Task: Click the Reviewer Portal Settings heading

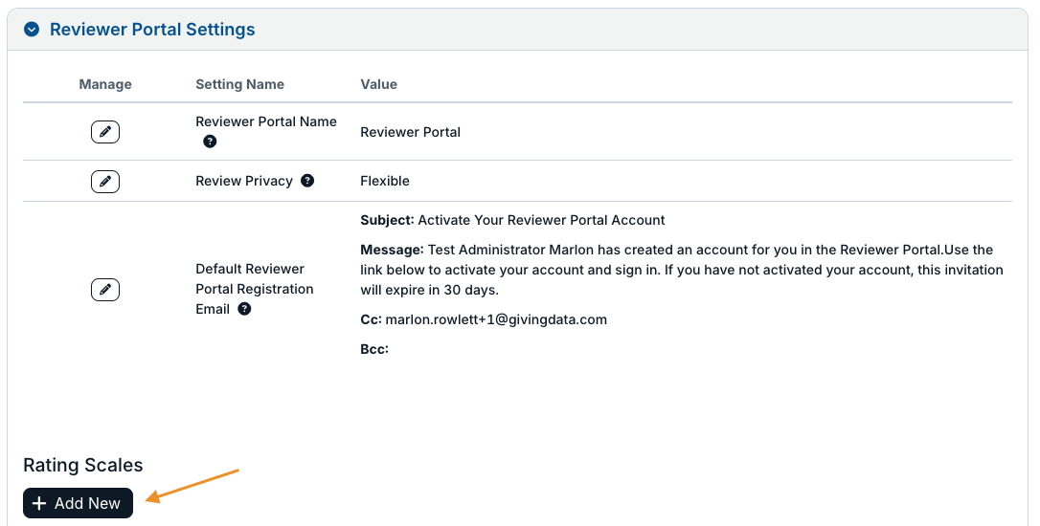Action: click(152, 30)
